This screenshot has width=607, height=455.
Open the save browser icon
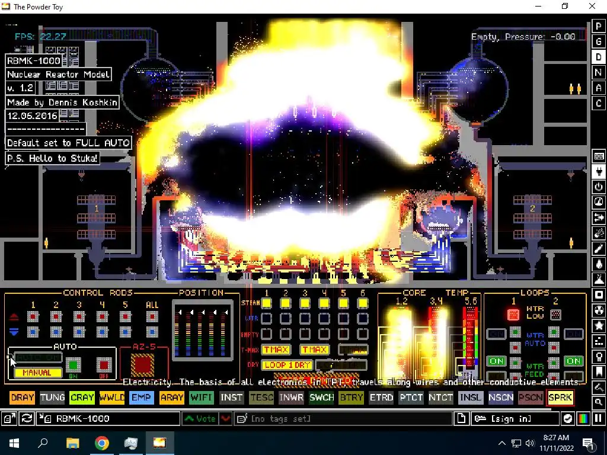(8, 419)
